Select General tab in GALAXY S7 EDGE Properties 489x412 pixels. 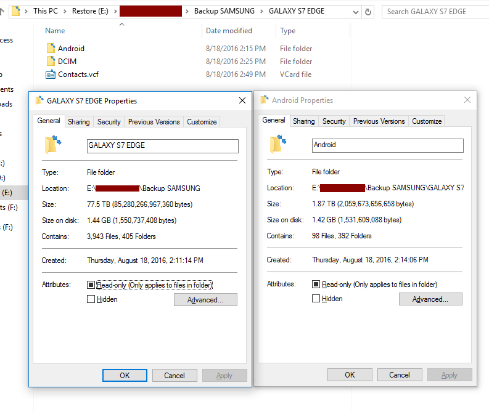[49, 121]
